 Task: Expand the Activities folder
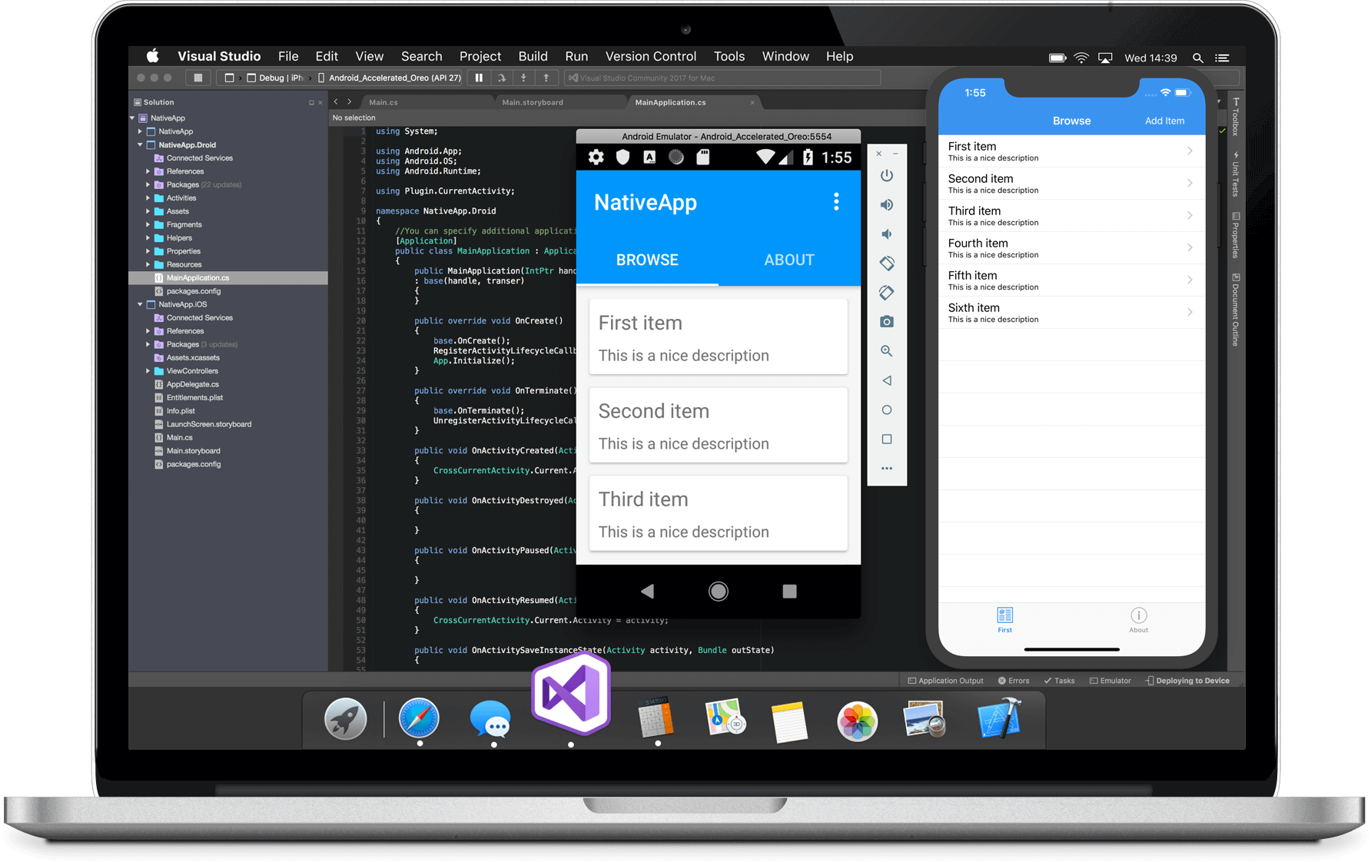(148, 197)
